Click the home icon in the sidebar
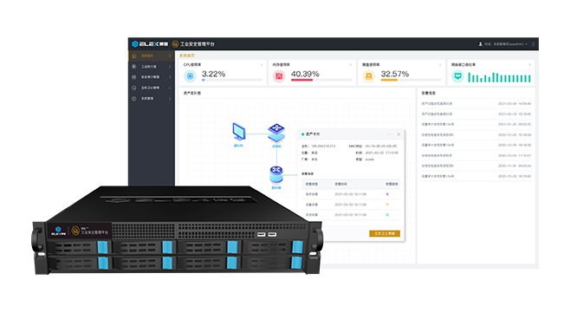 click(x=133, y=55)
